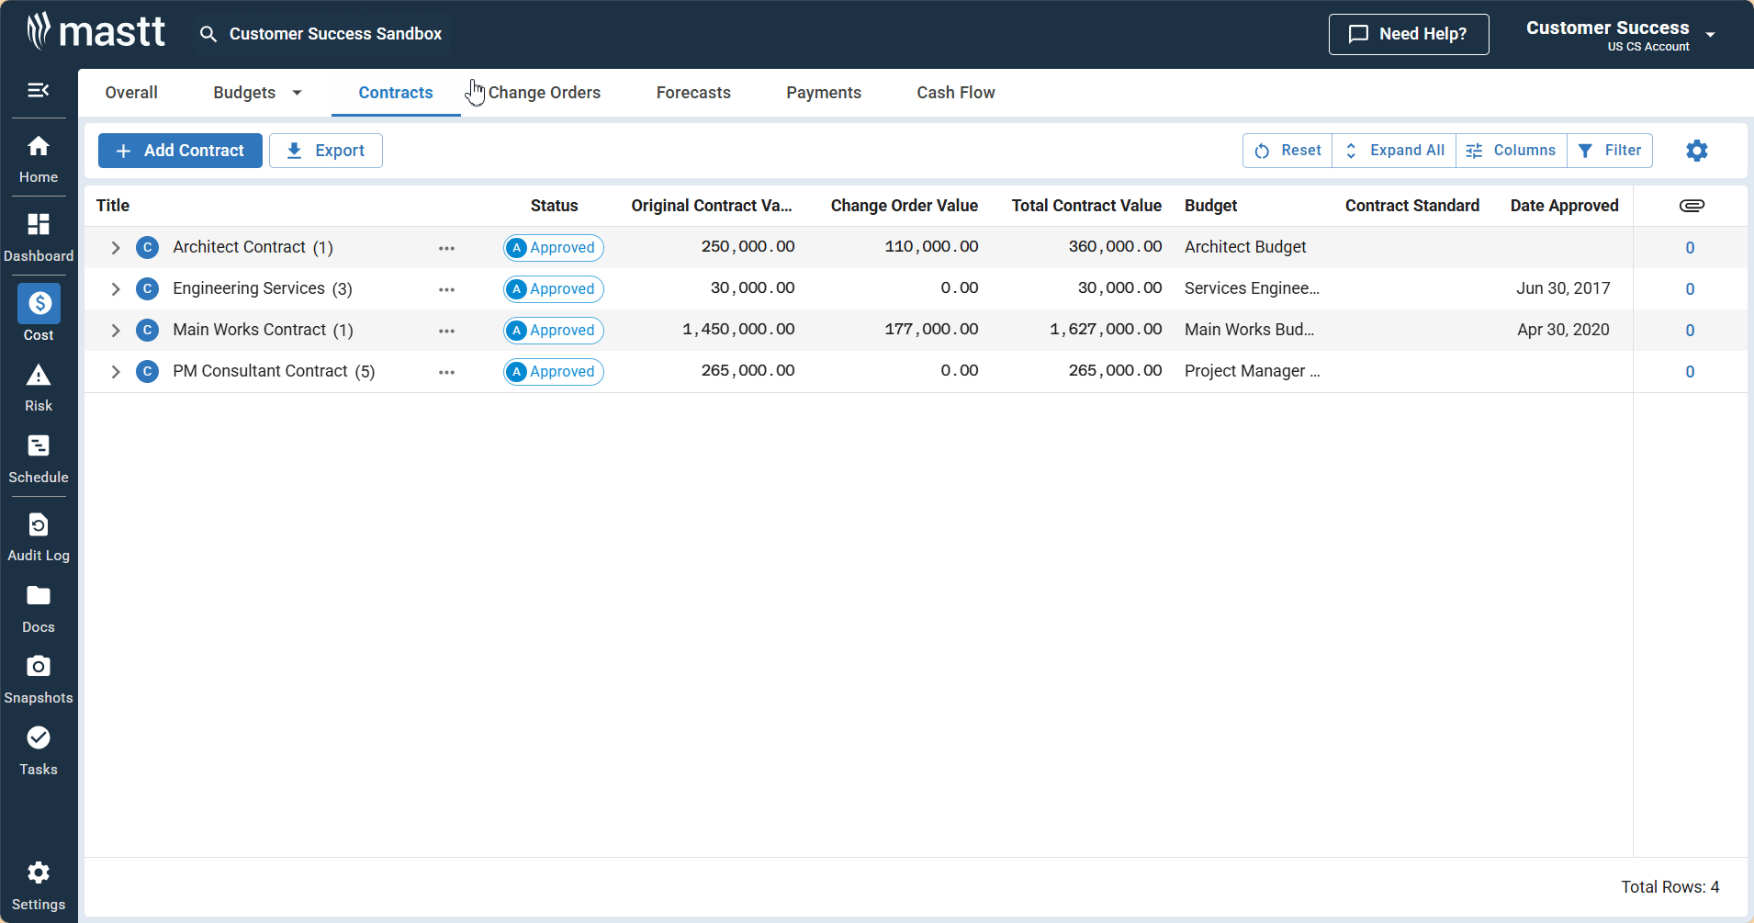This screenshot has height=923, width=1754.
Task: Switch to the Forecasts tab
Action: tap(693, 93)
